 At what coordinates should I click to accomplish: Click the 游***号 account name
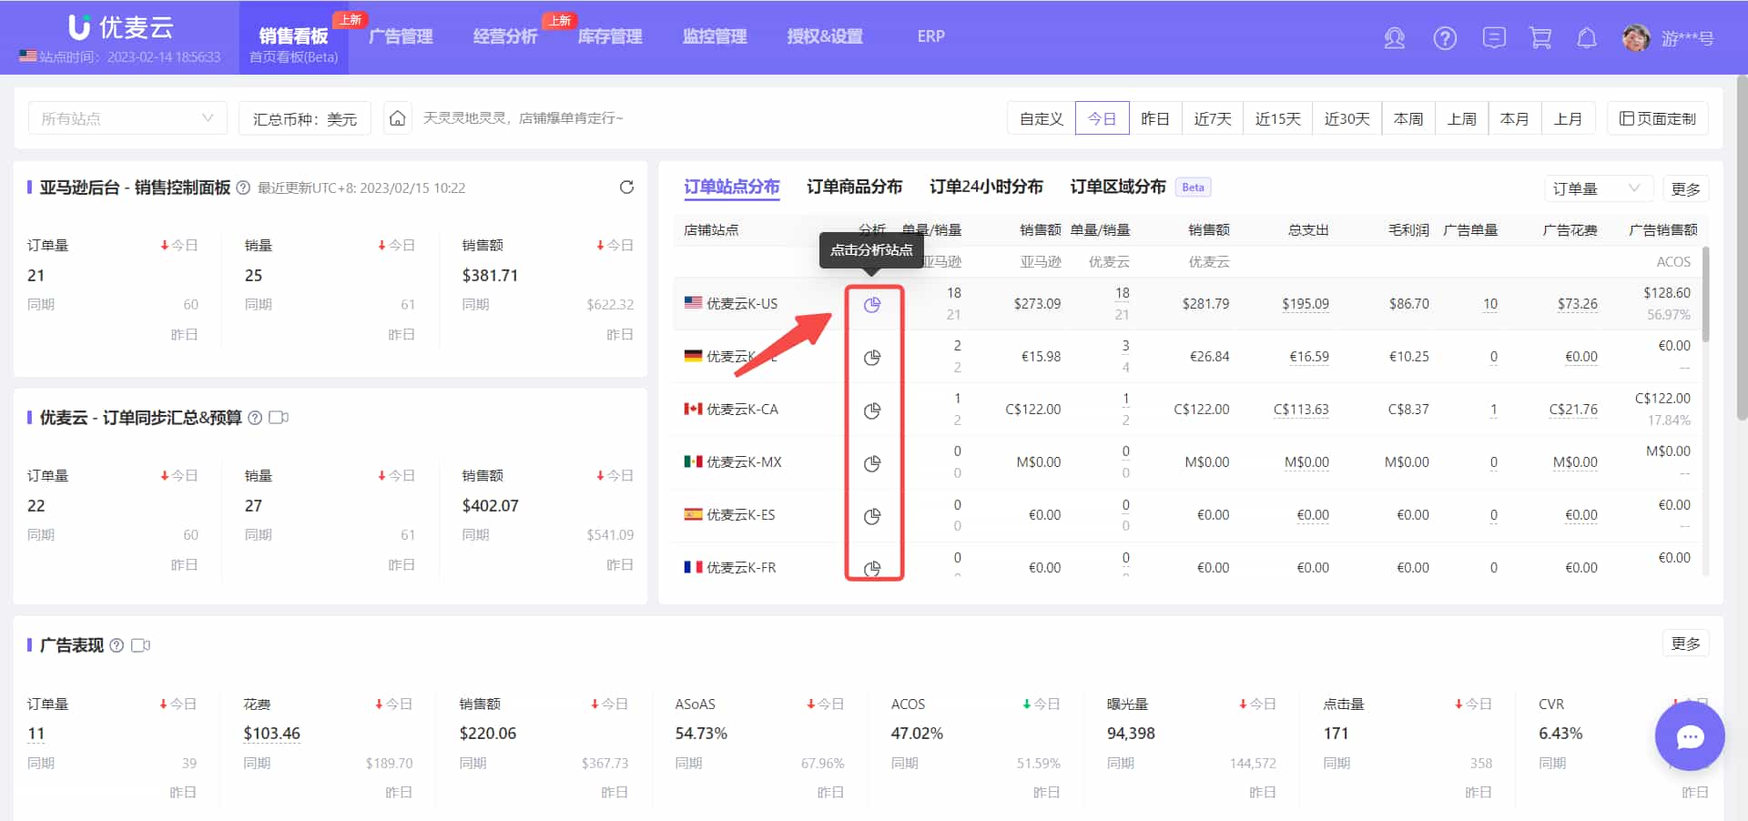tap(1687, 38)
